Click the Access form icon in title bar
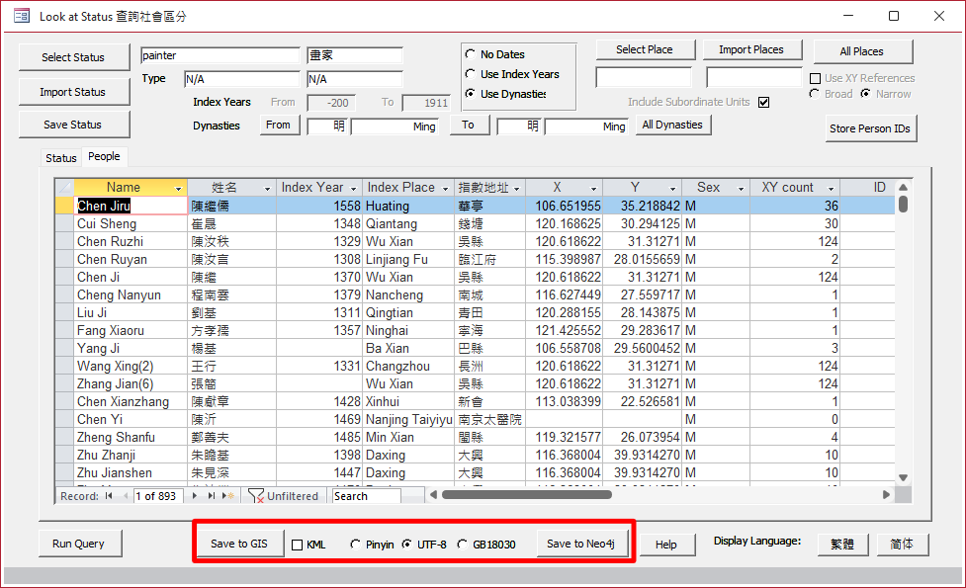 coord(21,16)
